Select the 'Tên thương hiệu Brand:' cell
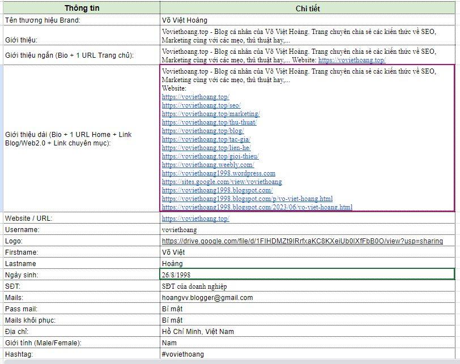This screenshot has height=364, width=460. [x=82, y=20]
